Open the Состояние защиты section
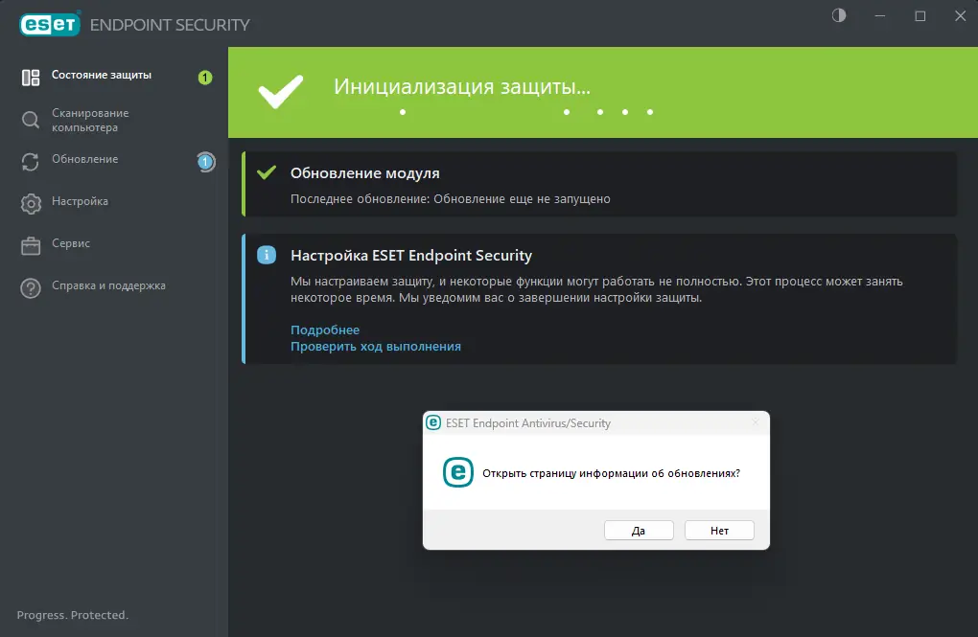978x637 pixels. pyautogui.click(x=102, y=75)
